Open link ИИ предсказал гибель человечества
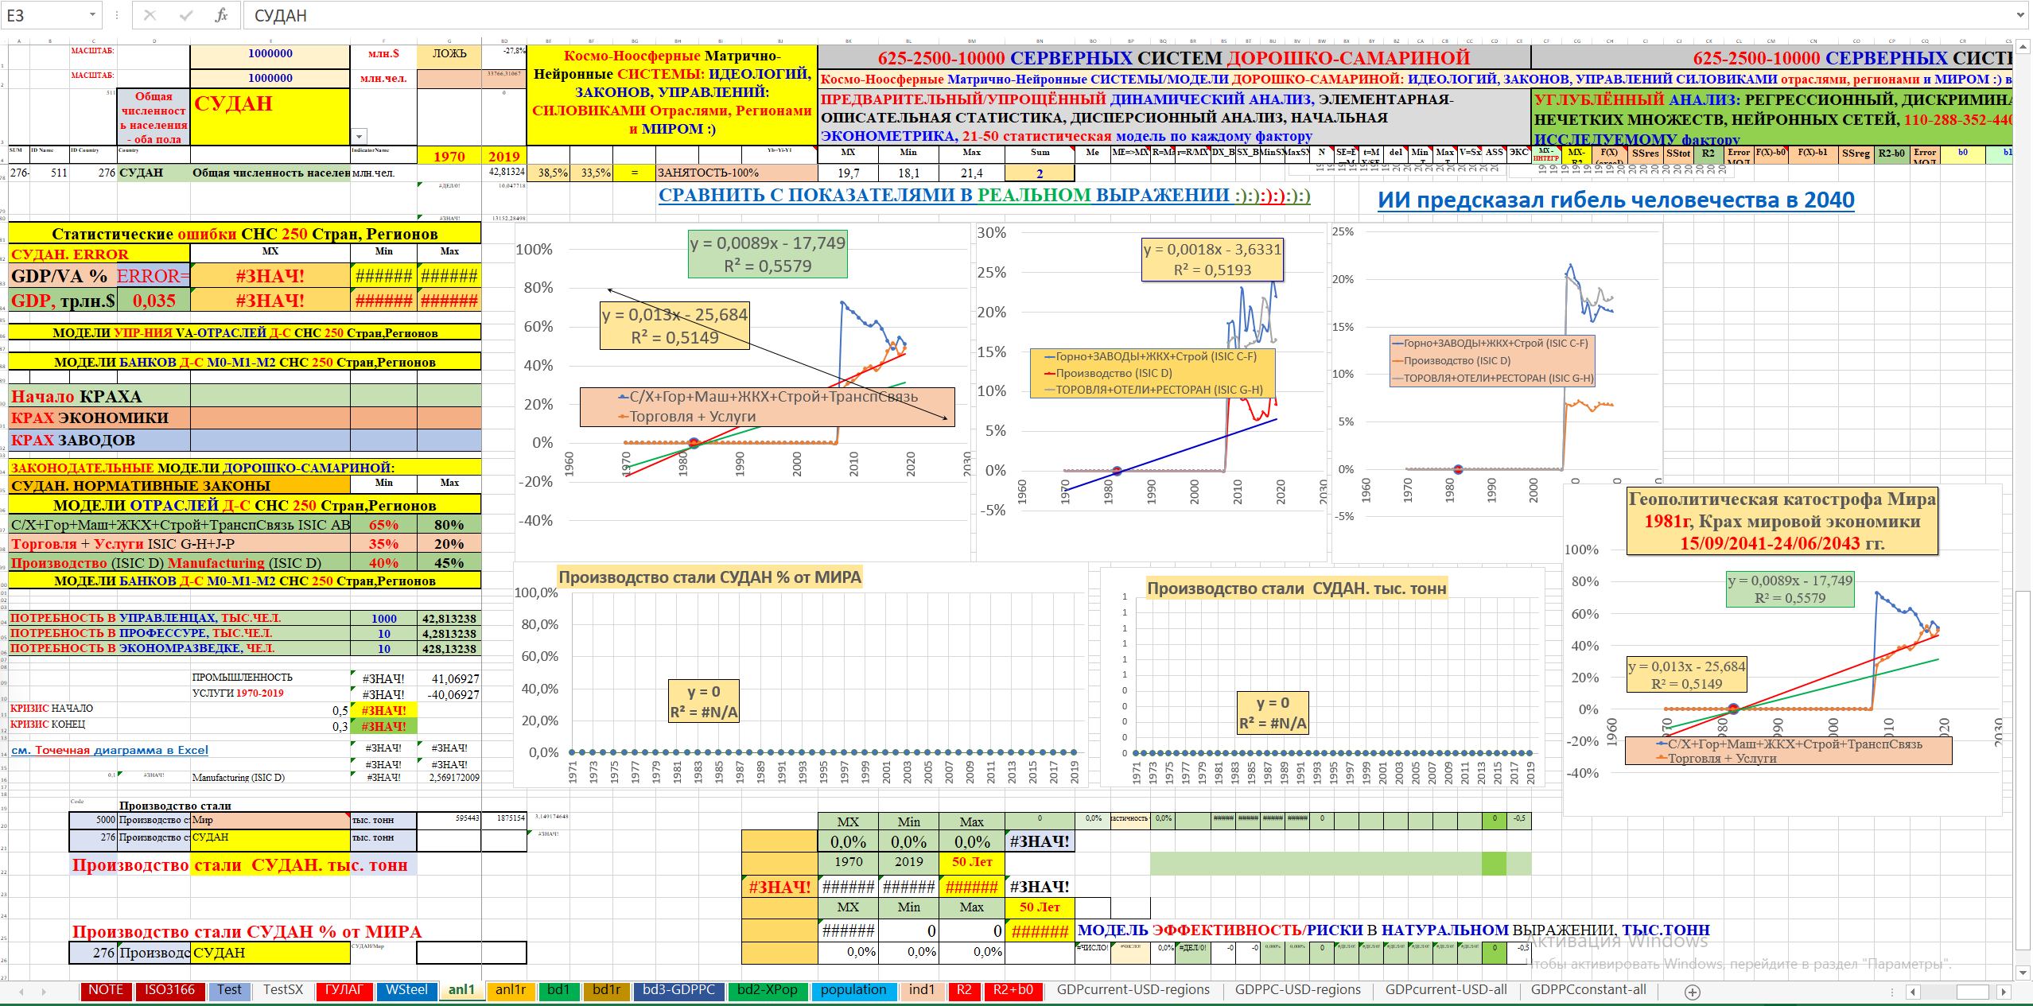 tap(1615, 200)
